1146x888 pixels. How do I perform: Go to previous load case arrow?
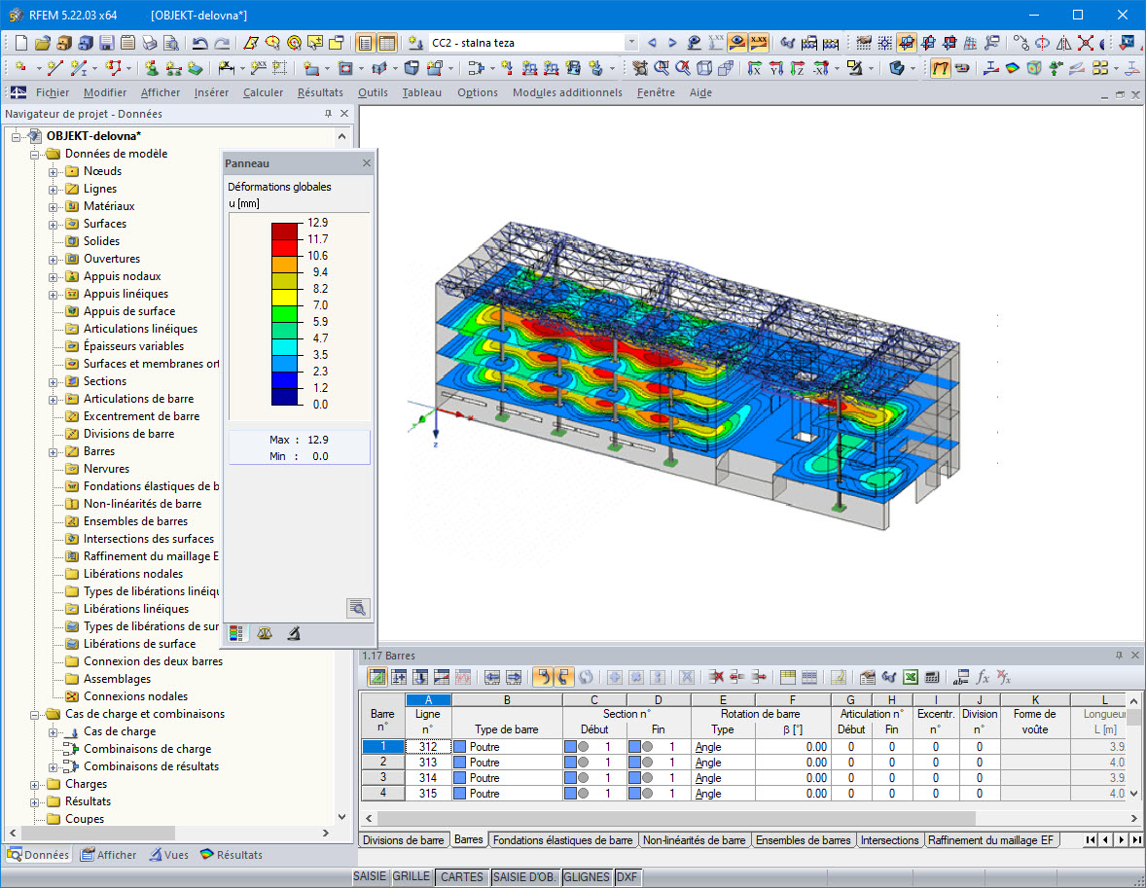pyautogui.click(x=652, y=43)
